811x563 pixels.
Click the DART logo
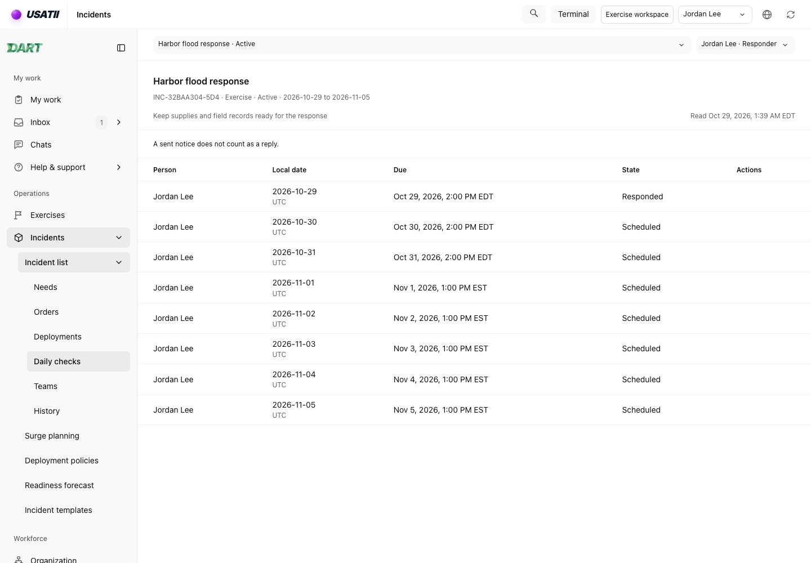coord(25,48)
